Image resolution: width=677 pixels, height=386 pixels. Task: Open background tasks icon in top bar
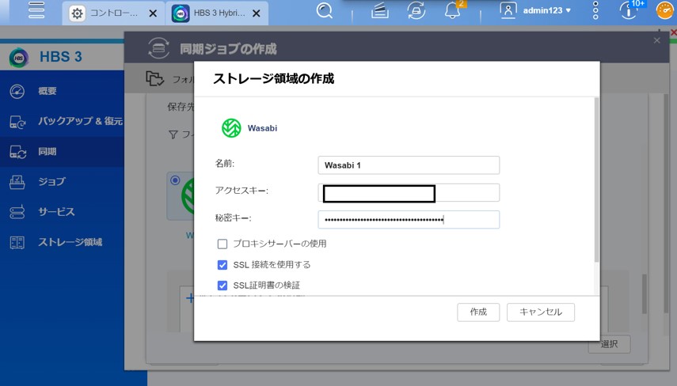click(380, 11)
